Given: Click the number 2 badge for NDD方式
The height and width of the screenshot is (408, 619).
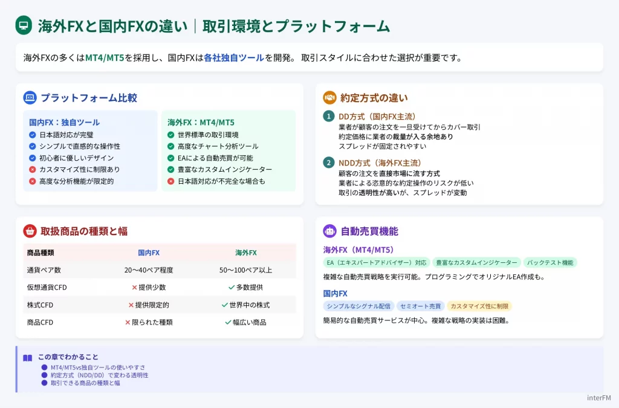Looking at the screenshot, I should [x=328, y=163].
